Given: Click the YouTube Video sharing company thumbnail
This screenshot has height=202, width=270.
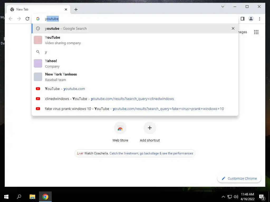Looking at the screenshot, I should 38,40.
